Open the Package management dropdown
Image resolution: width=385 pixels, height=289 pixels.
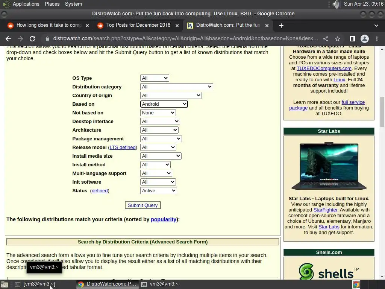(161, 138)
